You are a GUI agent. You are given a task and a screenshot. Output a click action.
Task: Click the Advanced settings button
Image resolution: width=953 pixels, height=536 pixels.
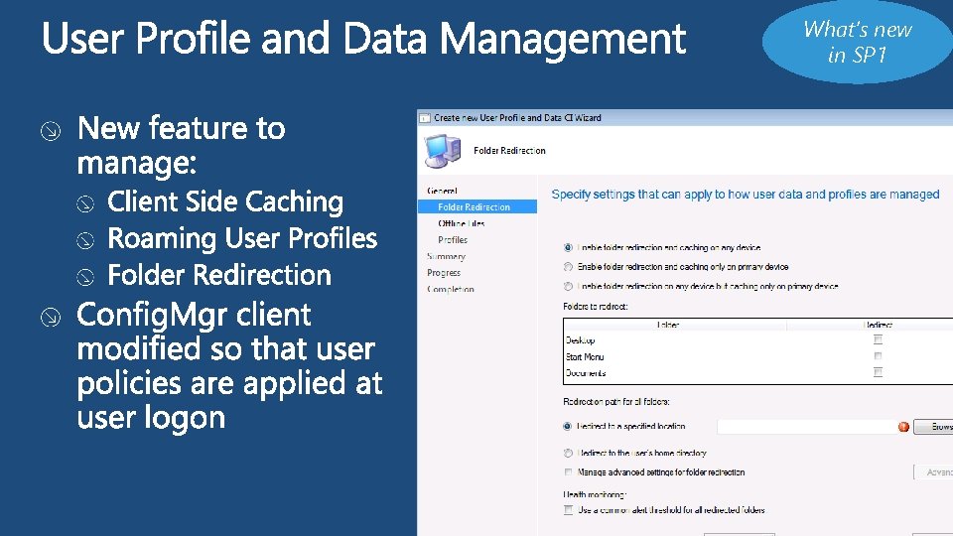click(933, 472)
